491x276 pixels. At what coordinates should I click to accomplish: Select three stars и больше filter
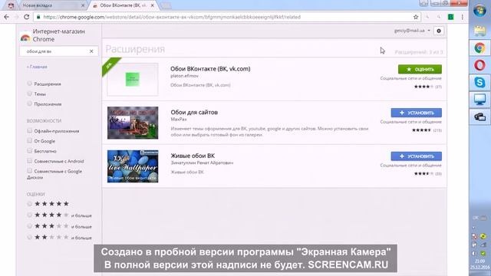click(x=29, y=226)
